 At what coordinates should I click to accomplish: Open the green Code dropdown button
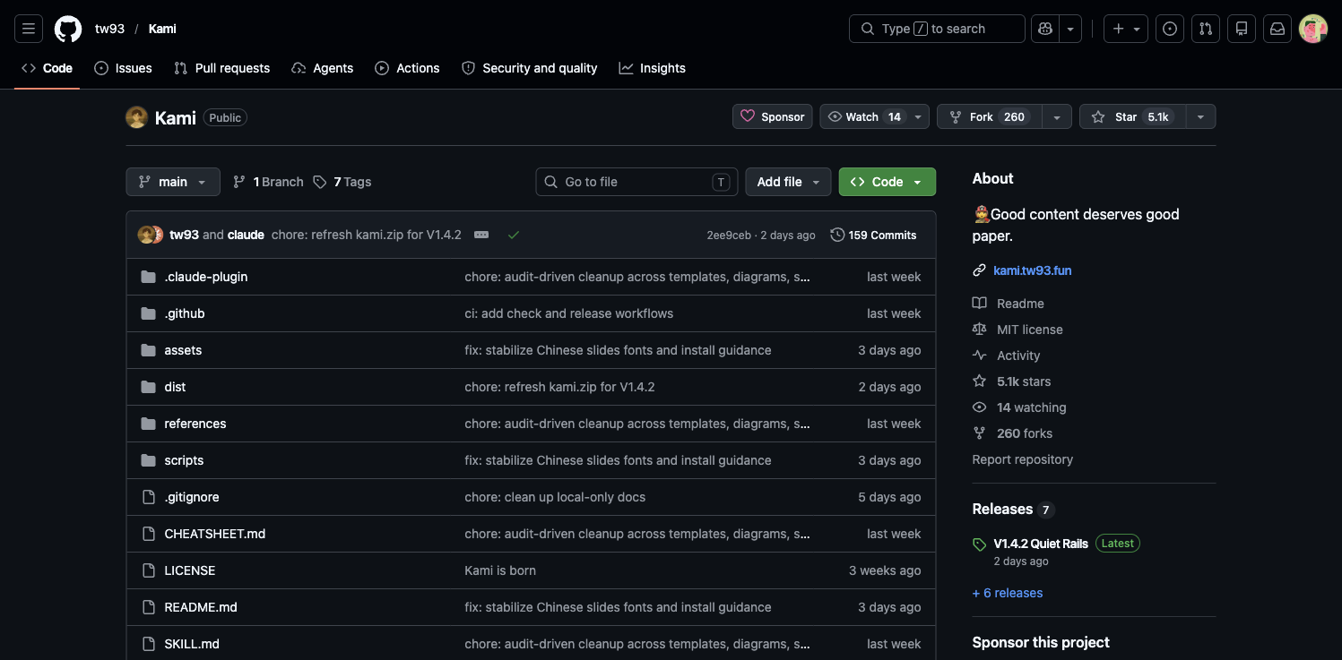(x=887, y=182)
